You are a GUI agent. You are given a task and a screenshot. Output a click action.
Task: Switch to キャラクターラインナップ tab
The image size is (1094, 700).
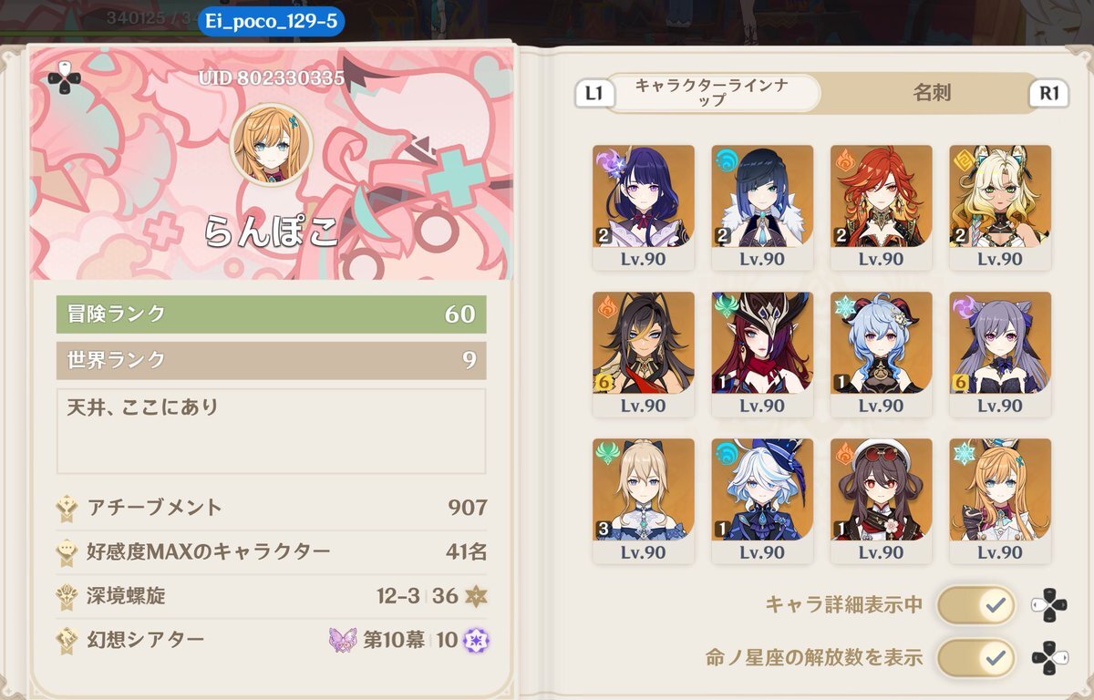point(713,93)
